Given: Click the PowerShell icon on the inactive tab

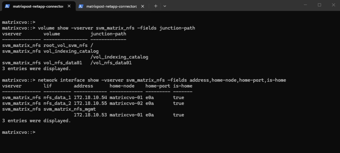Looking at the screenshot, I should [x=81, y=6].
